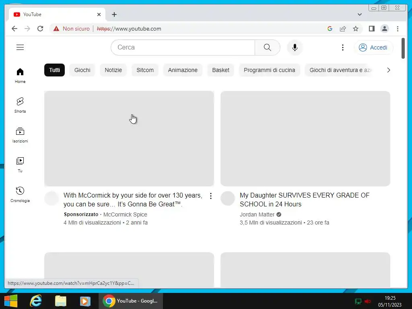The width and height of the screenshot is (412, 309).
Task: Toggle Chrome side panel
Action: click(x=371, y=29)
